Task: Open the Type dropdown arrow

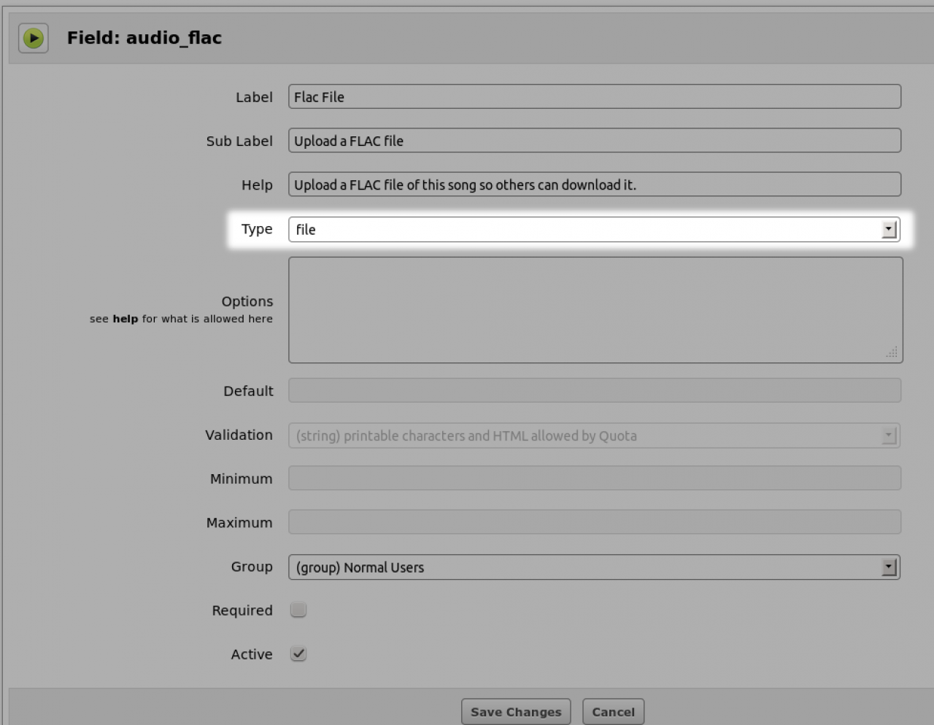Action: pos(888,230)
